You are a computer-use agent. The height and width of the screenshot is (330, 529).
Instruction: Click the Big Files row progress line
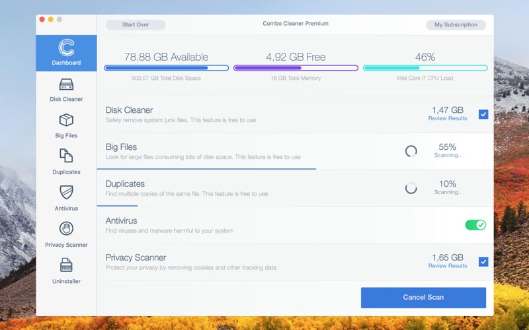206,169
